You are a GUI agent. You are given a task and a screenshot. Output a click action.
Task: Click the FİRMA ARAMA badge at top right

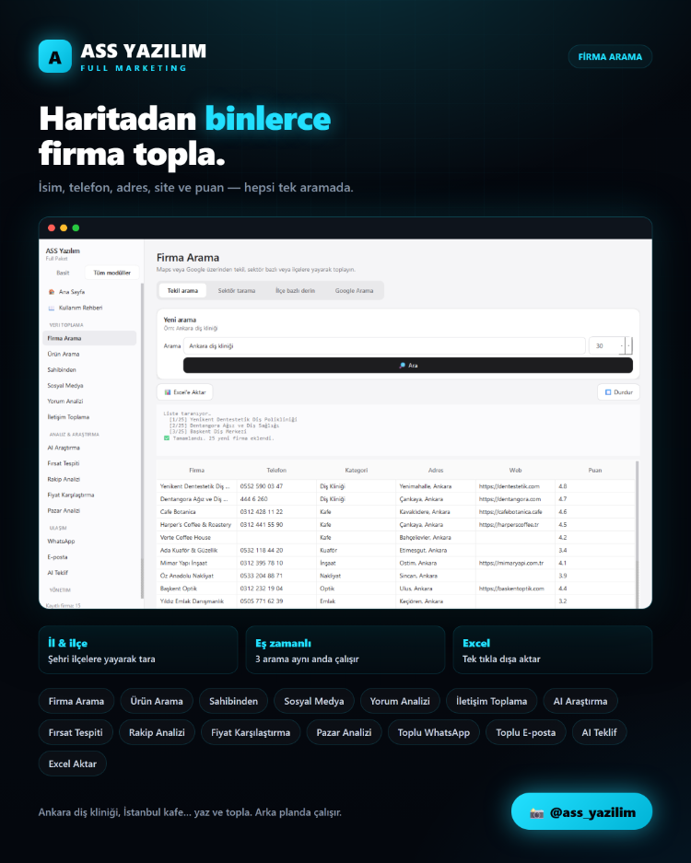pos(610,57)
